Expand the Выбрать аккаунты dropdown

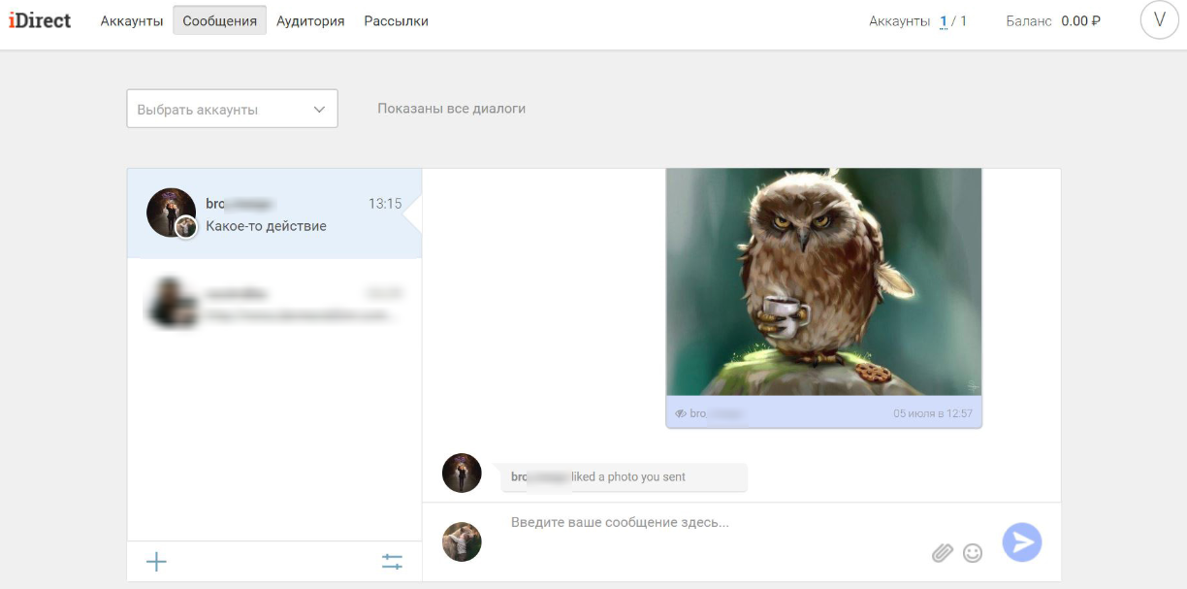232,110
